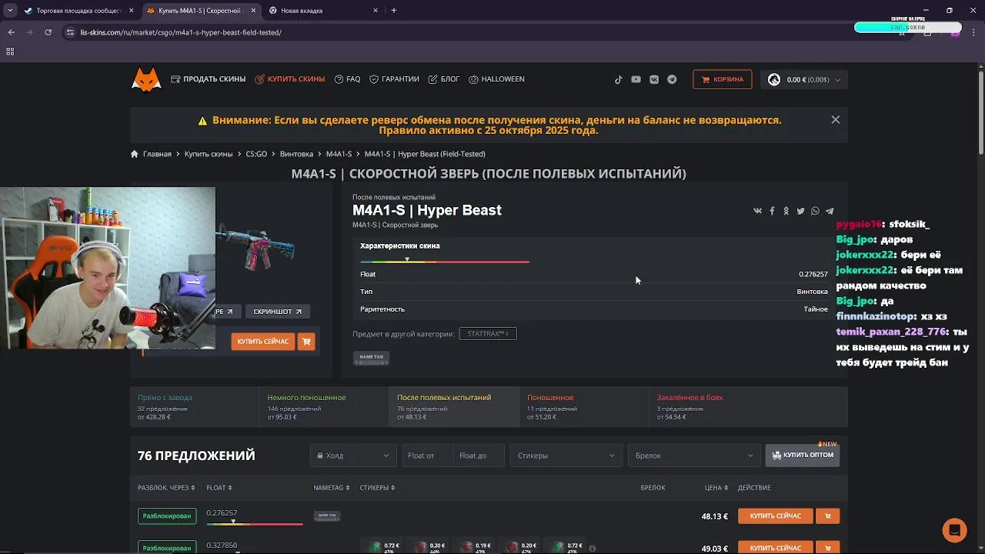This screenshot has height=554, width=985.
Task: Switch to Новая вкладка browser tab
Action: (323, 11)
